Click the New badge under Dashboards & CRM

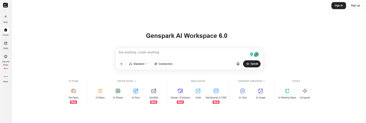tap(216, 102)
